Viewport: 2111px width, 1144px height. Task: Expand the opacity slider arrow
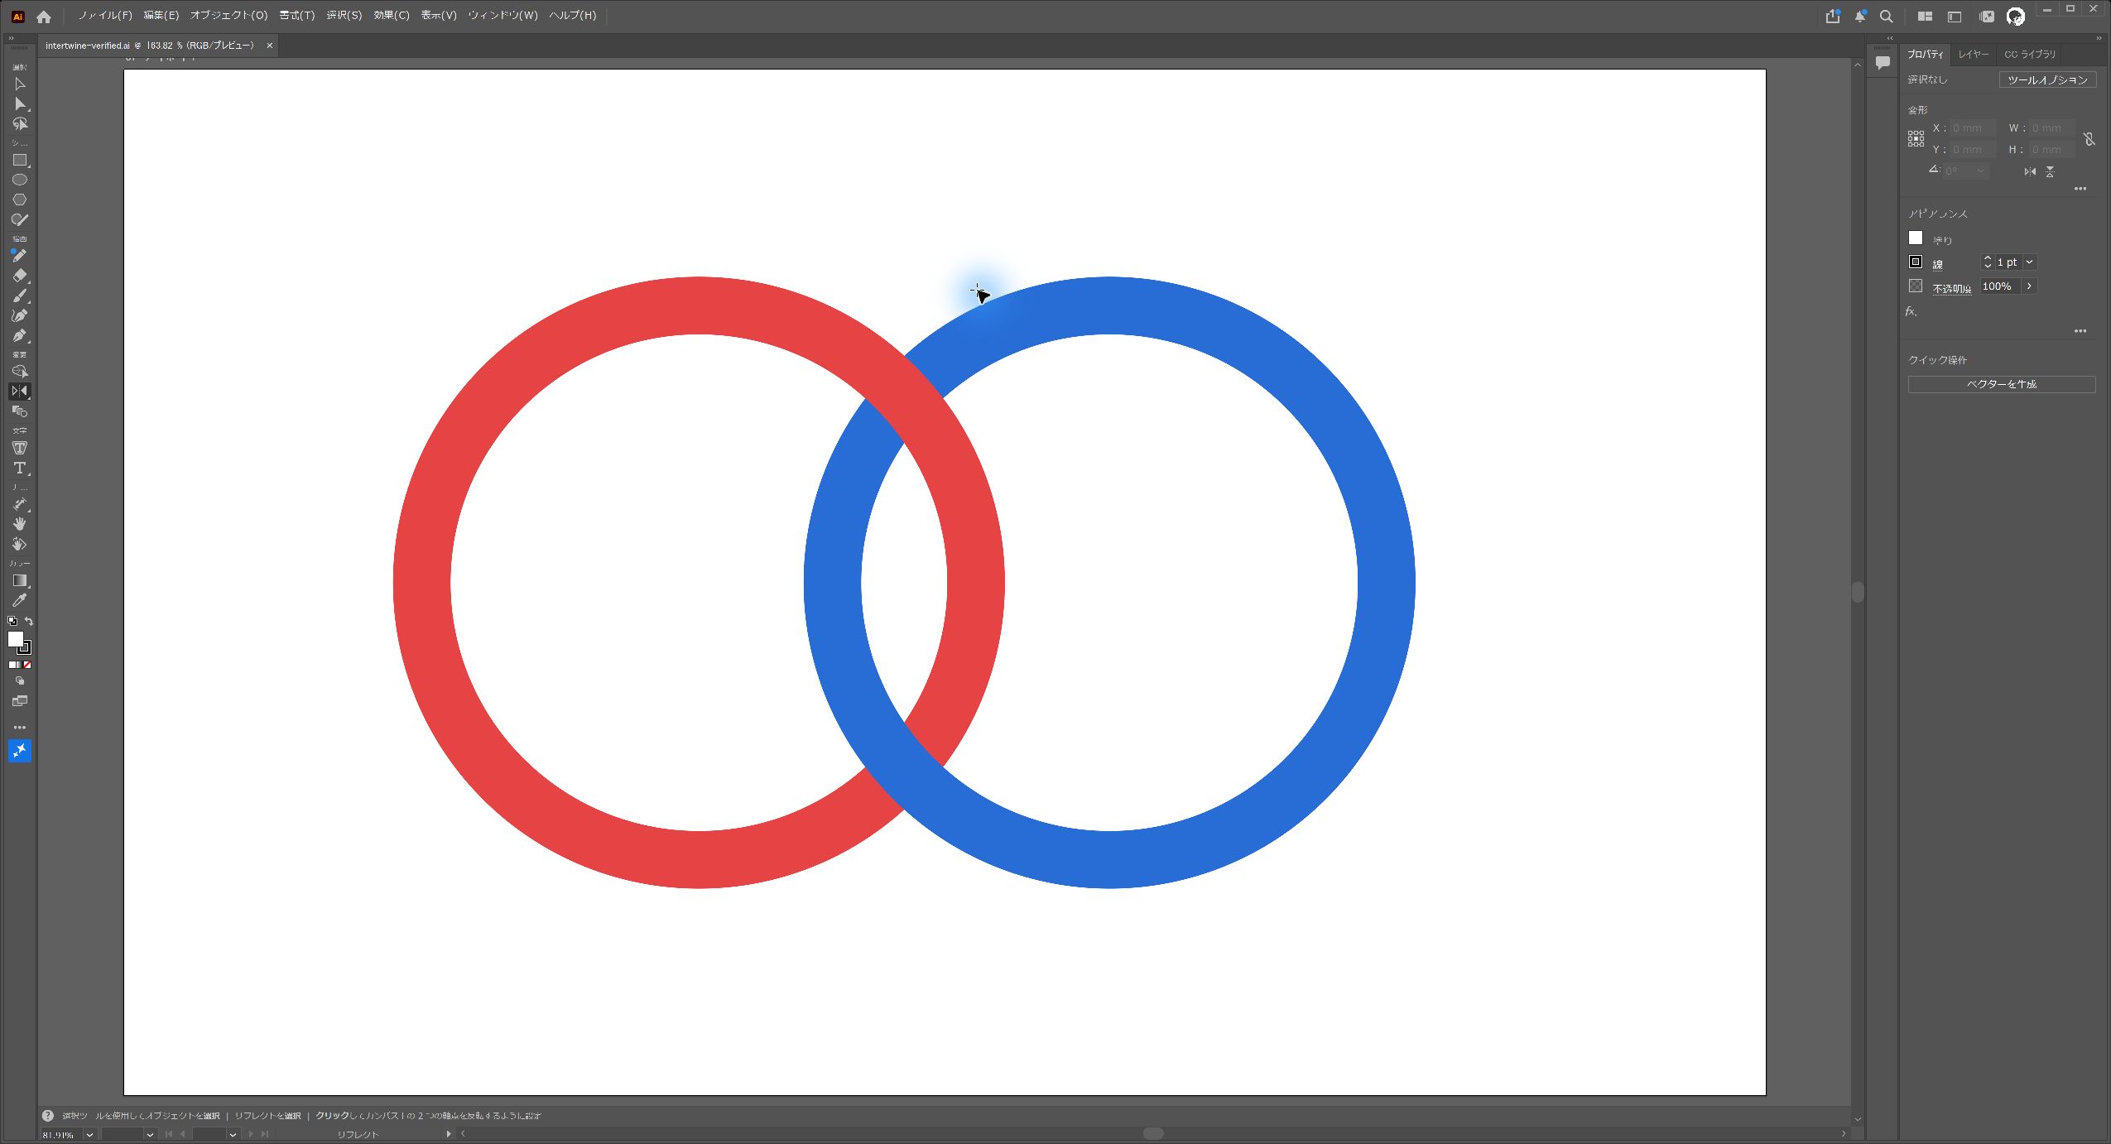click(2029, 286)
